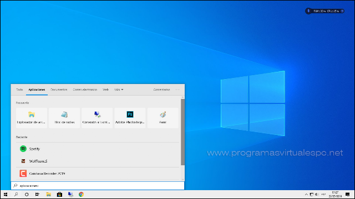Viewport: 355px width, 199px height.
Task: Open Cortana from the taskbar
Action: coord(27,194)
